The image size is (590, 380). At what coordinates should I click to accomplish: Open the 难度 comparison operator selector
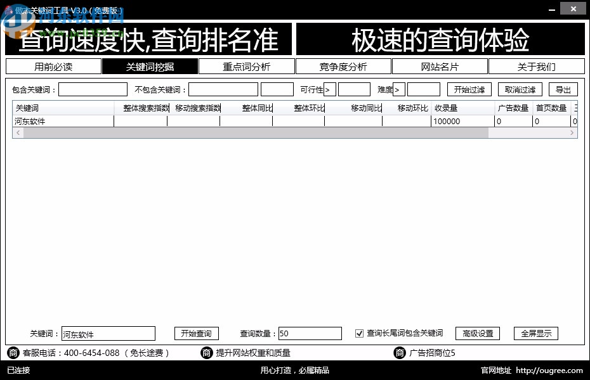(x=398, y=89)
